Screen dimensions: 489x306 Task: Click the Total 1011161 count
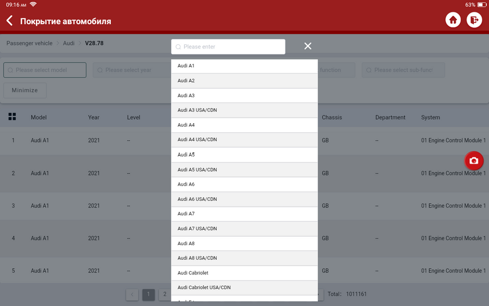pyautogui.click(x=347, y=294)
